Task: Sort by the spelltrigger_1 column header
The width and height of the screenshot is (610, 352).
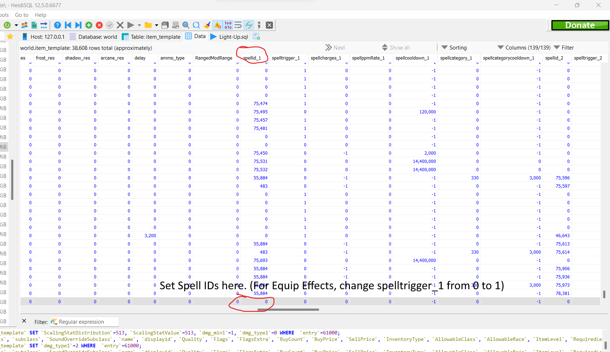Action: click(288, 58)
